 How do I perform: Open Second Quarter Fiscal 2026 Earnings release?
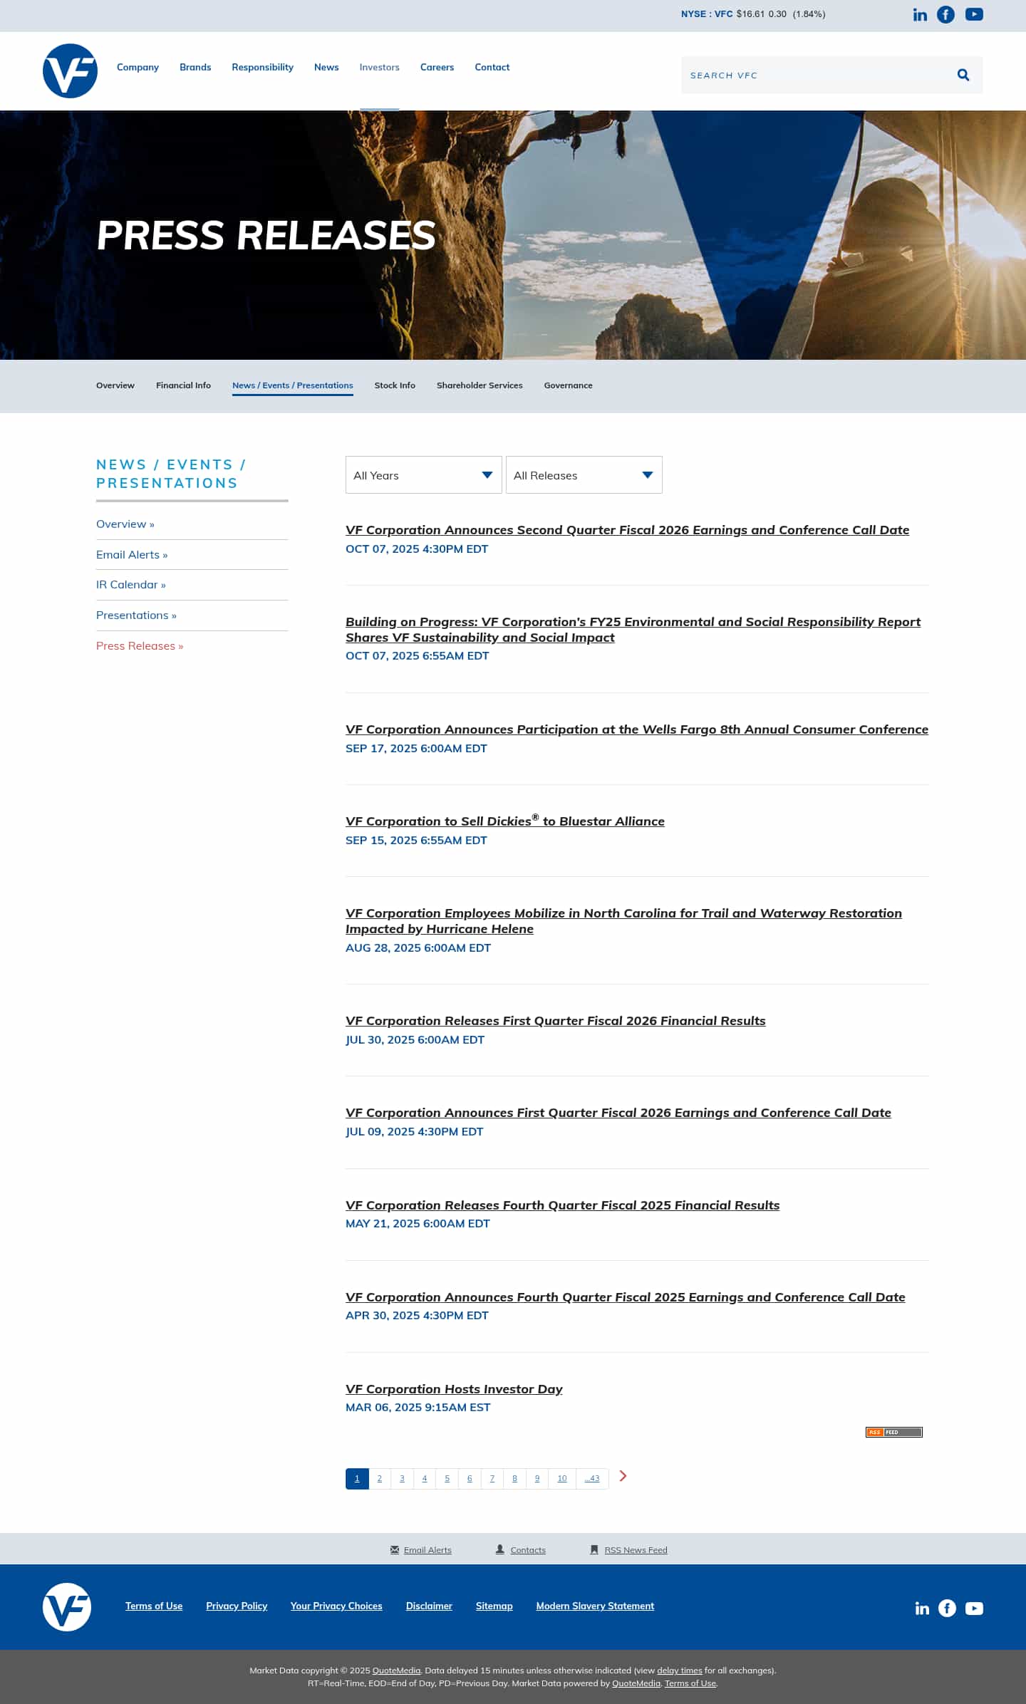pos(627,530)
